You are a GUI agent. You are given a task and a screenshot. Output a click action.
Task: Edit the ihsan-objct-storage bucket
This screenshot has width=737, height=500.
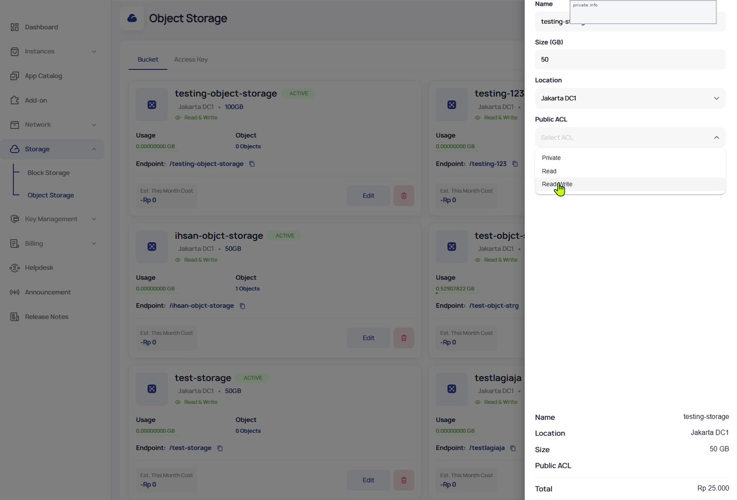point(368,338)
